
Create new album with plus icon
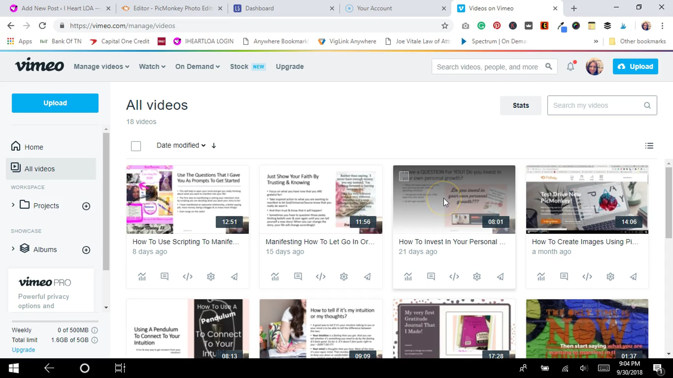(86, 250)
